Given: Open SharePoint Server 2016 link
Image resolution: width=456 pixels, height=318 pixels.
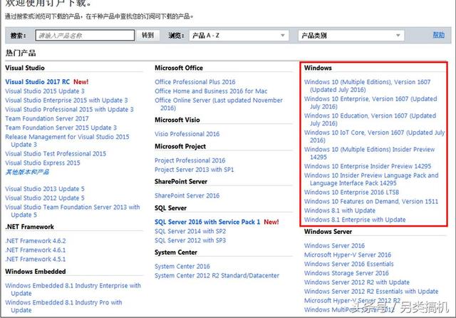Looking at the screenshot, I should 187,195.
